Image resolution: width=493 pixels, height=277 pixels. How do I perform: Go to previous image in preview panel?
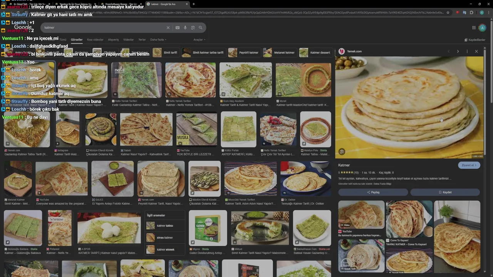pos(448,51)
